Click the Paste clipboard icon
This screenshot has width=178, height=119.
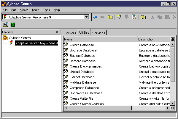167,17
